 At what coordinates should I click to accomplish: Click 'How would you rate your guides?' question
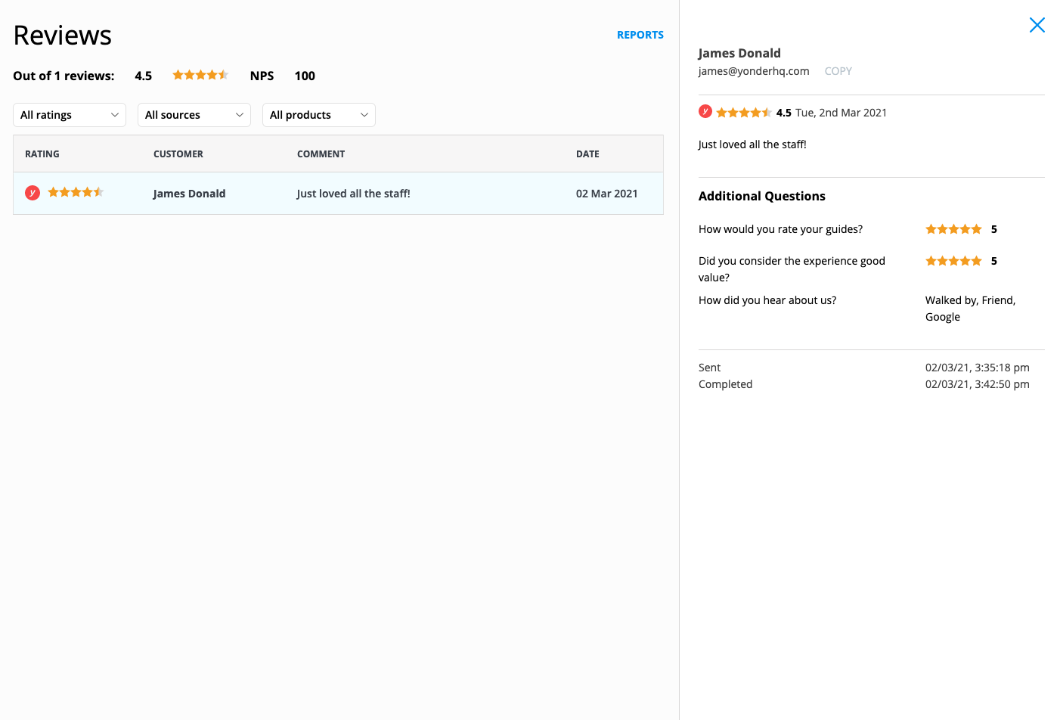(x=780, y=229)
